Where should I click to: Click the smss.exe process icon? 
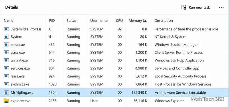tap(6, 45)
